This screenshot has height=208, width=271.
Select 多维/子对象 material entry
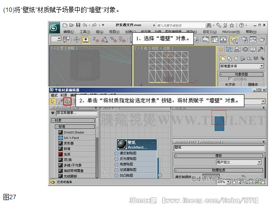(x=73, y=165)
